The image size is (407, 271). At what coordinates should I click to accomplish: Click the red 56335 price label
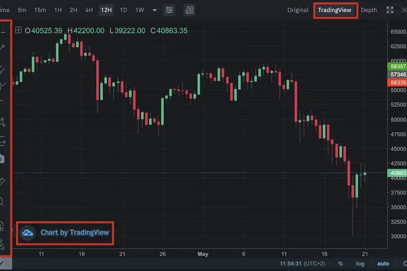coord(397,83)
